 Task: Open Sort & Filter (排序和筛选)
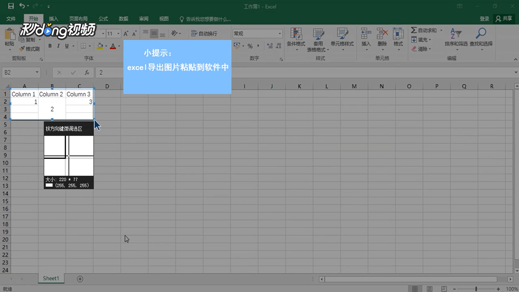tap(456, 39)
